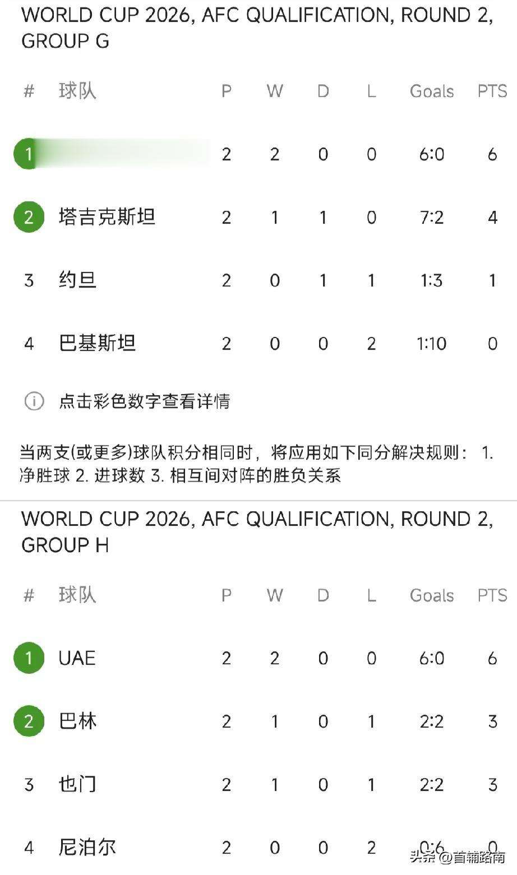Select the 约旦 team row

(x=258, y=280)
